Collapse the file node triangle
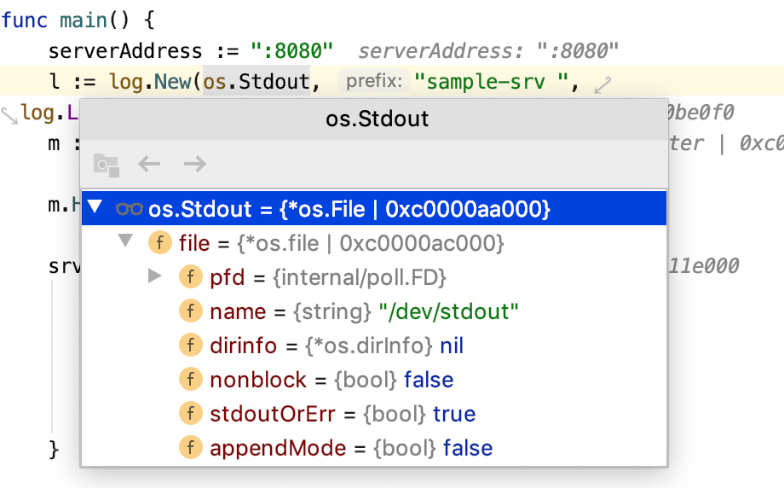 click(126, 243)
